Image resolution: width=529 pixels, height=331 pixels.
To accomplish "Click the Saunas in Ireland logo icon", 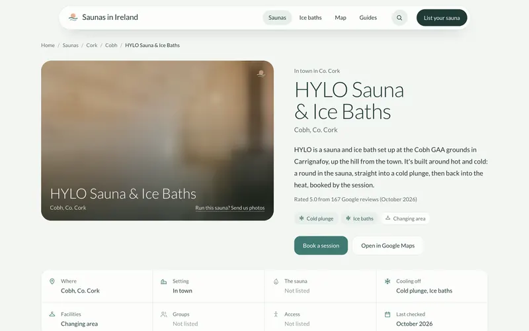I will [73, 17].
